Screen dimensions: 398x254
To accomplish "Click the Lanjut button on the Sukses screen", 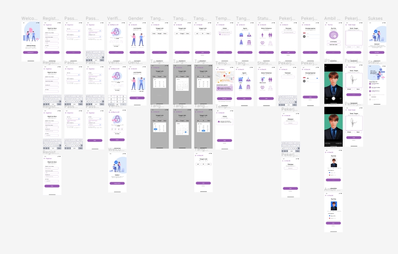I will 377,53.
